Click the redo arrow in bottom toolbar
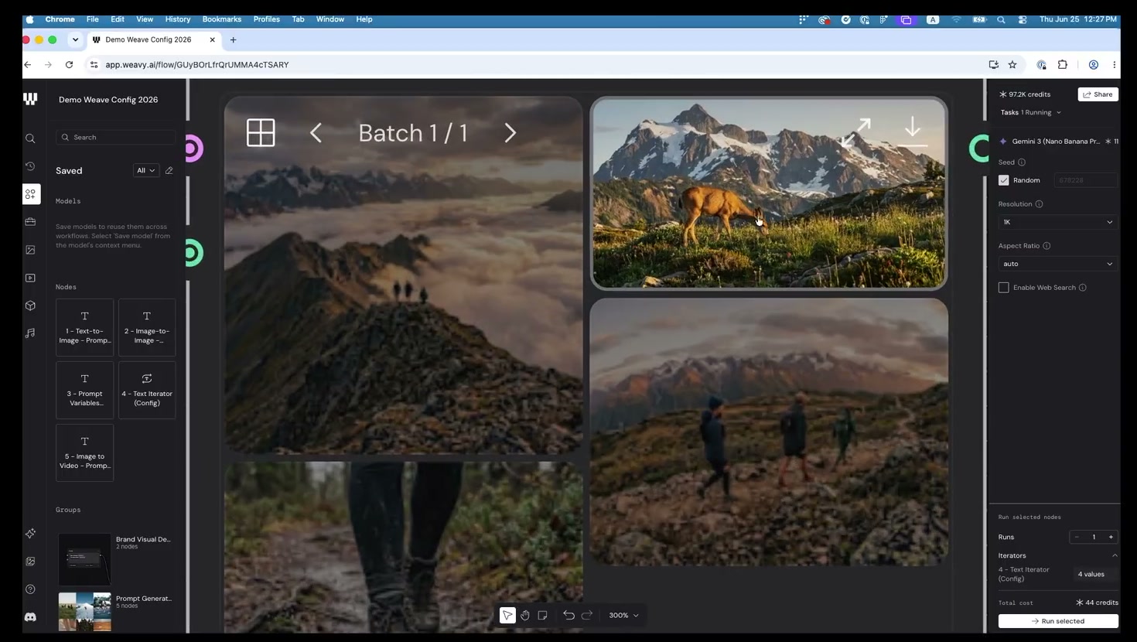1137x642 pixels. tap(587, 615)
